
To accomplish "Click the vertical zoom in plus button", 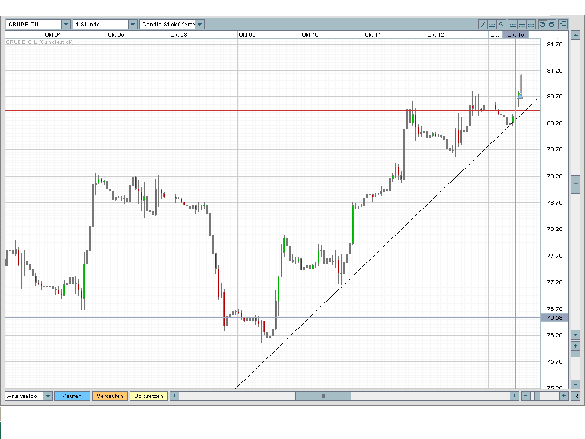I will 575,346.
